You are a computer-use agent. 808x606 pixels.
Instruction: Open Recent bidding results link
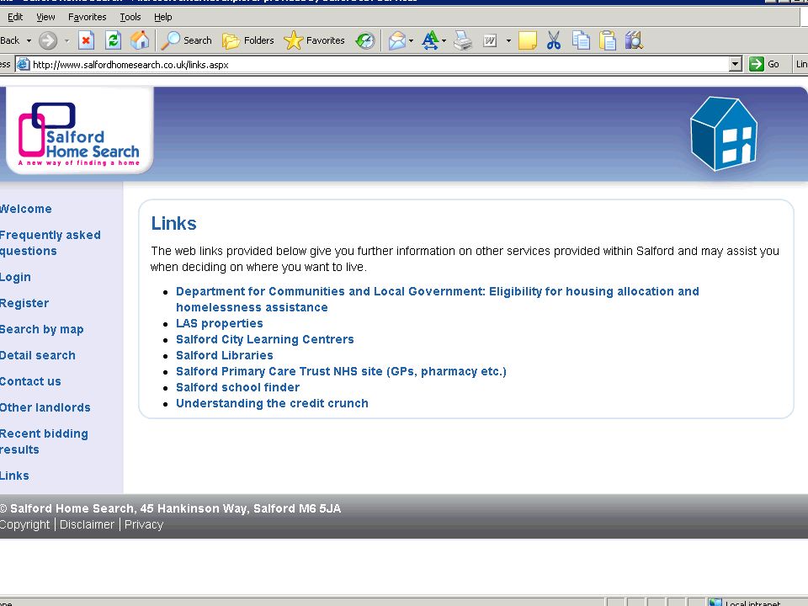coord(44,442)
